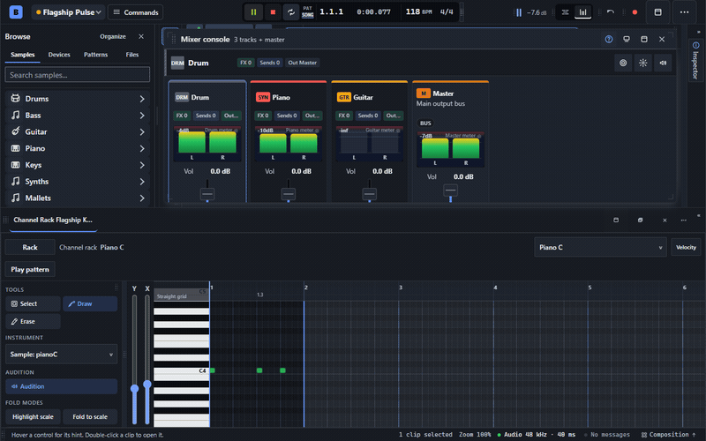Click Sends 0 on the Guitar strip
The height and width of the screenshot is (441, 706).
[368, 116]
